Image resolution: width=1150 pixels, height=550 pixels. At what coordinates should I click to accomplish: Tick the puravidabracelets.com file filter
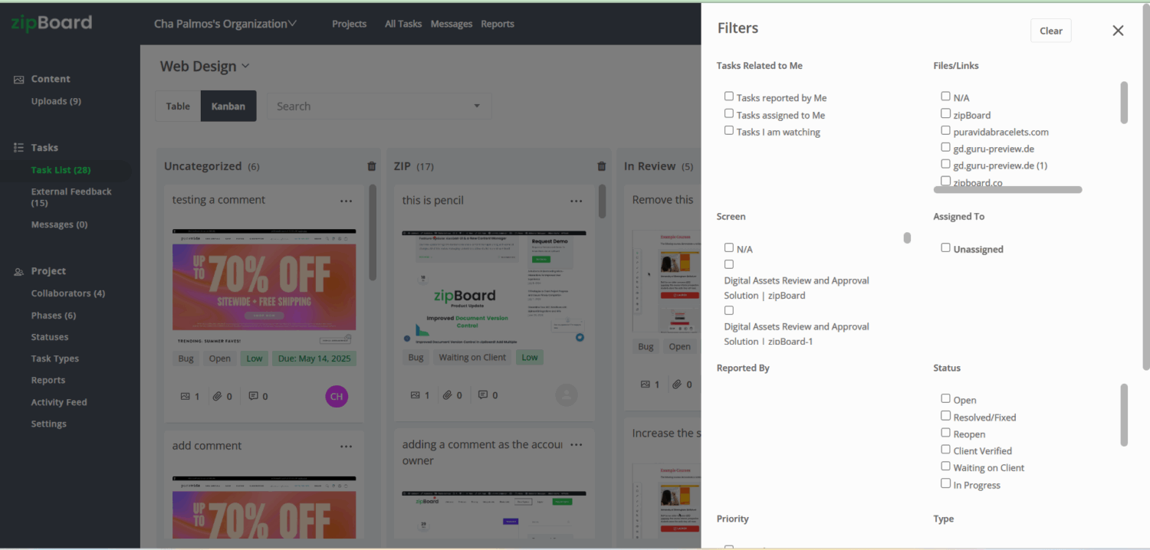click(x=946, y=130)
